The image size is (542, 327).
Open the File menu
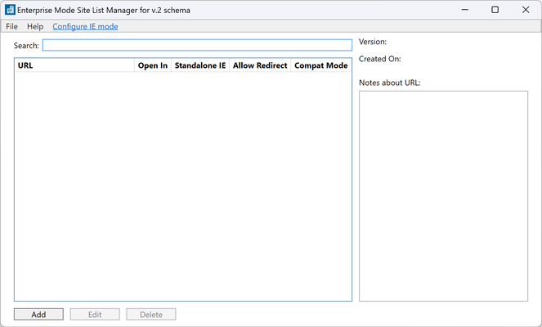tap(11, 27)
